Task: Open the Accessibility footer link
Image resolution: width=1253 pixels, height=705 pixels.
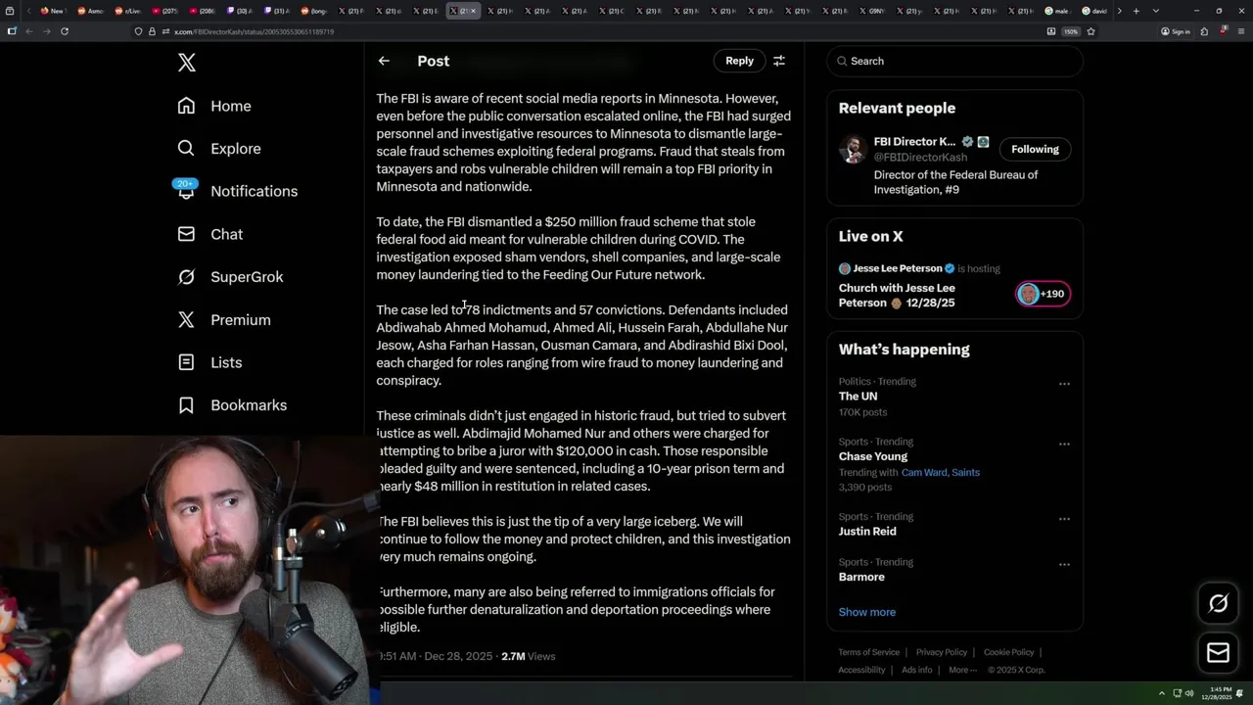Action: coord(861,670)
